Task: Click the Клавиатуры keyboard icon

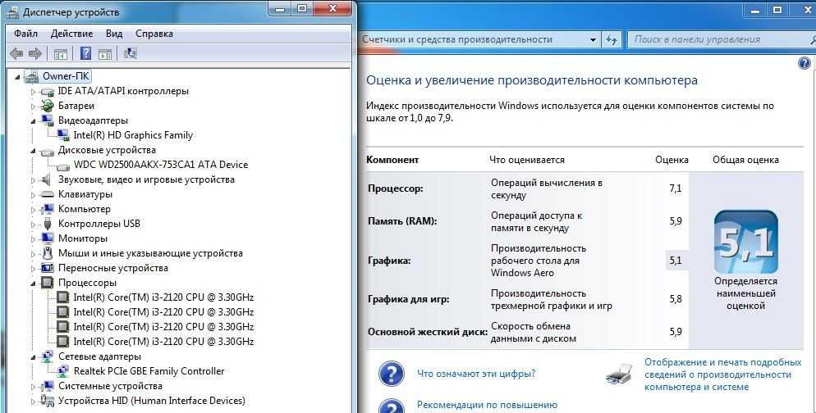Action: click(x=48, y=194)
